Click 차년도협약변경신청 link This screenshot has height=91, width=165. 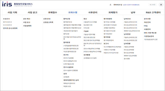[70, 51]
